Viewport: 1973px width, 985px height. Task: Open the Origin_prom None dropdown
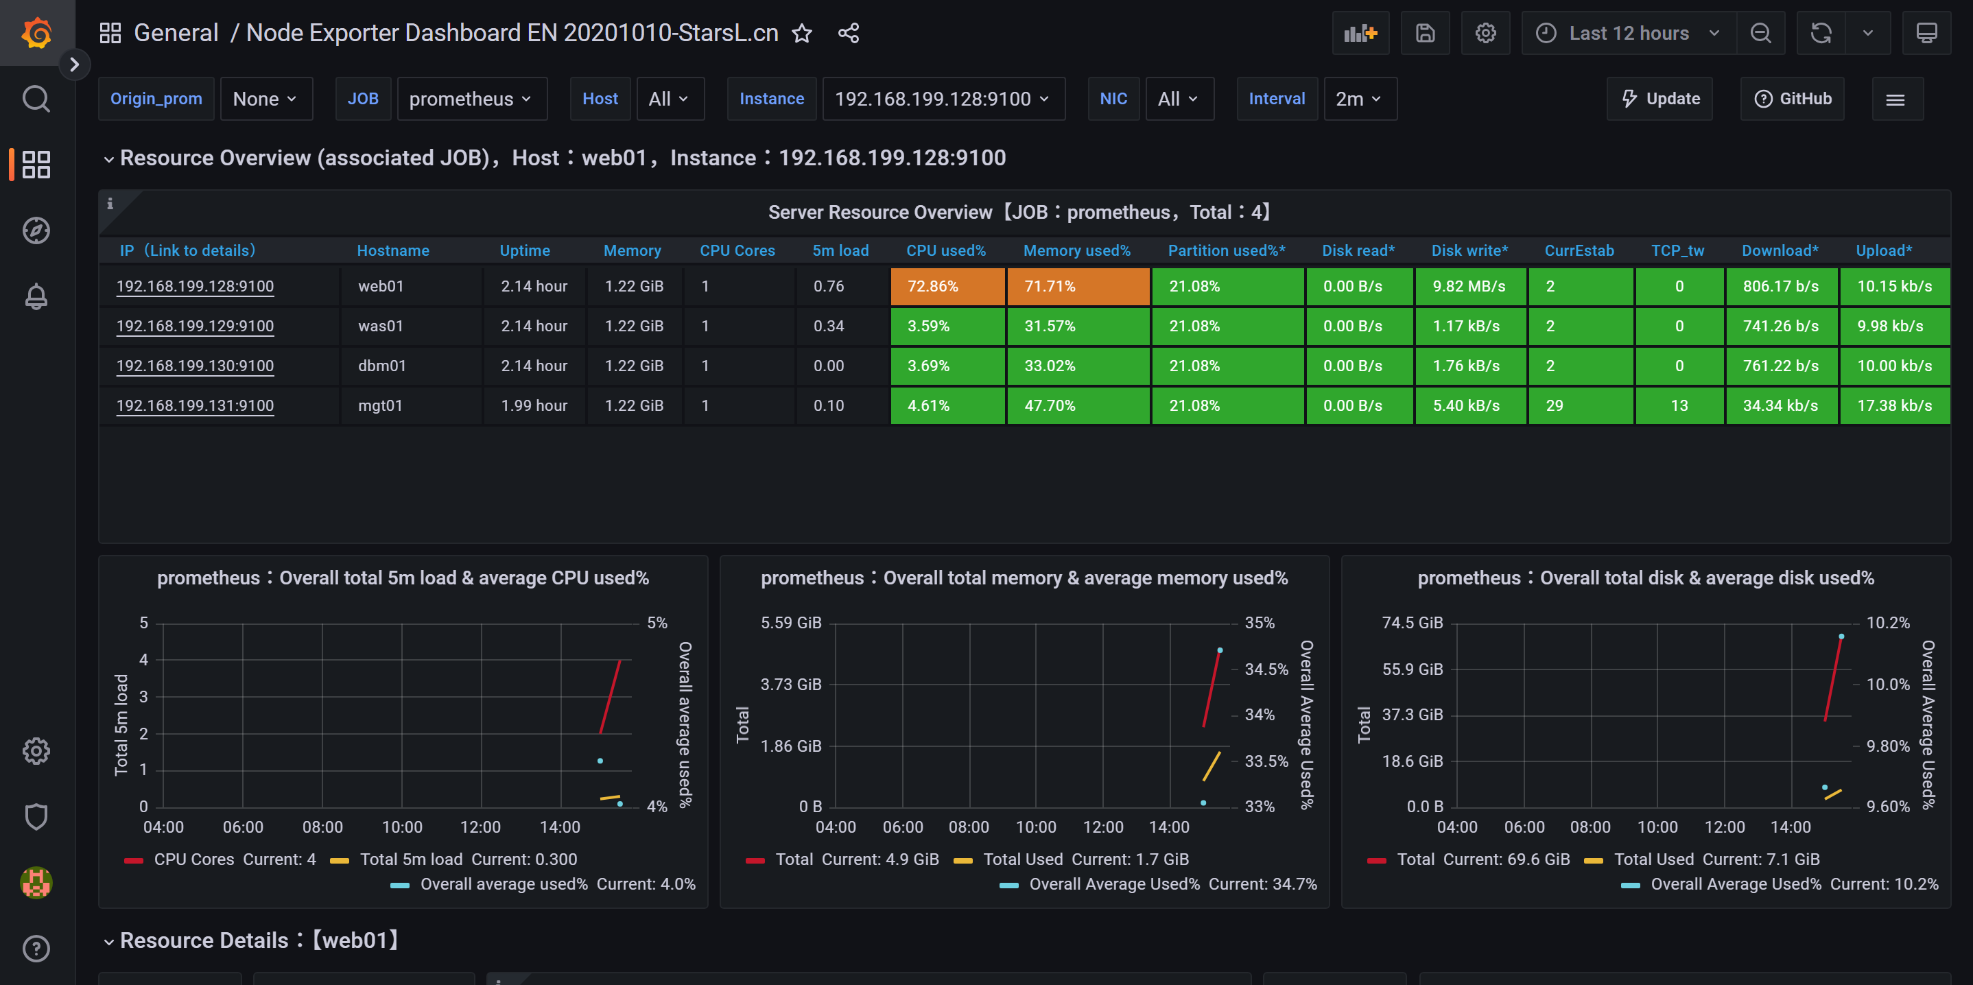[265, 99]
